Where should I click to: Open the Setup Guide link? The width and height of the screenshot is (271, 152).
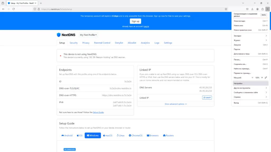98,112
